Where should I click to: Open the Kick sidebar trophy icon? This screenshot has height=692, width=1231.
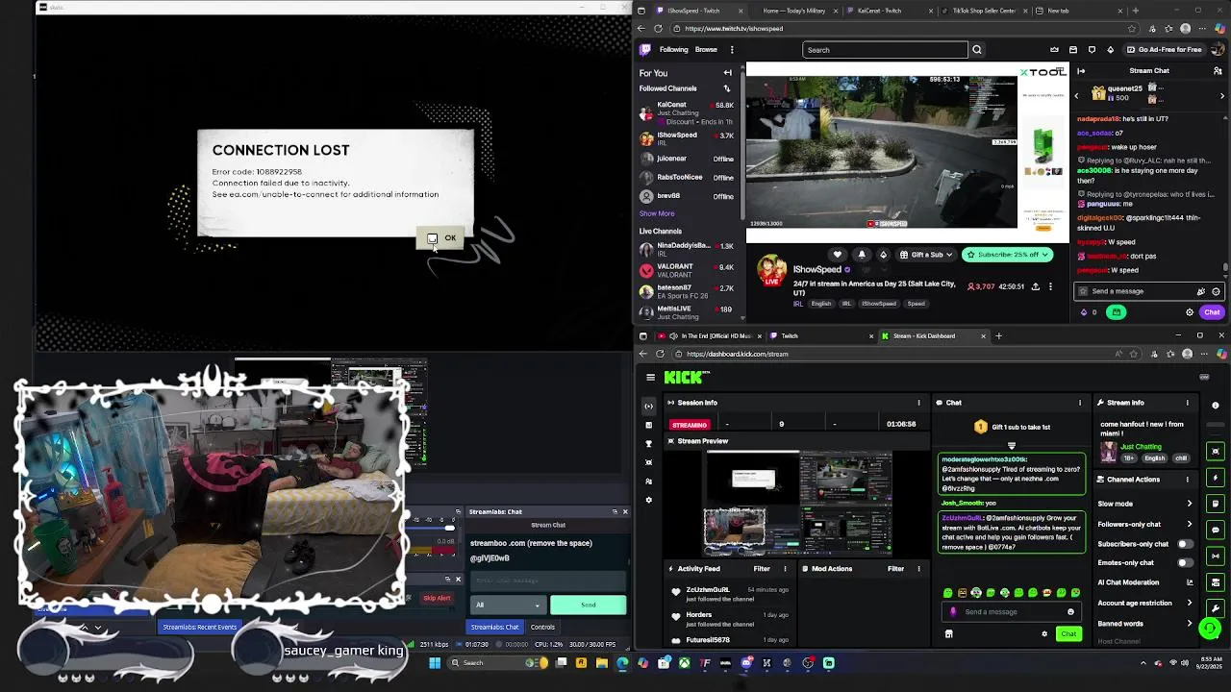coord(648,443)
